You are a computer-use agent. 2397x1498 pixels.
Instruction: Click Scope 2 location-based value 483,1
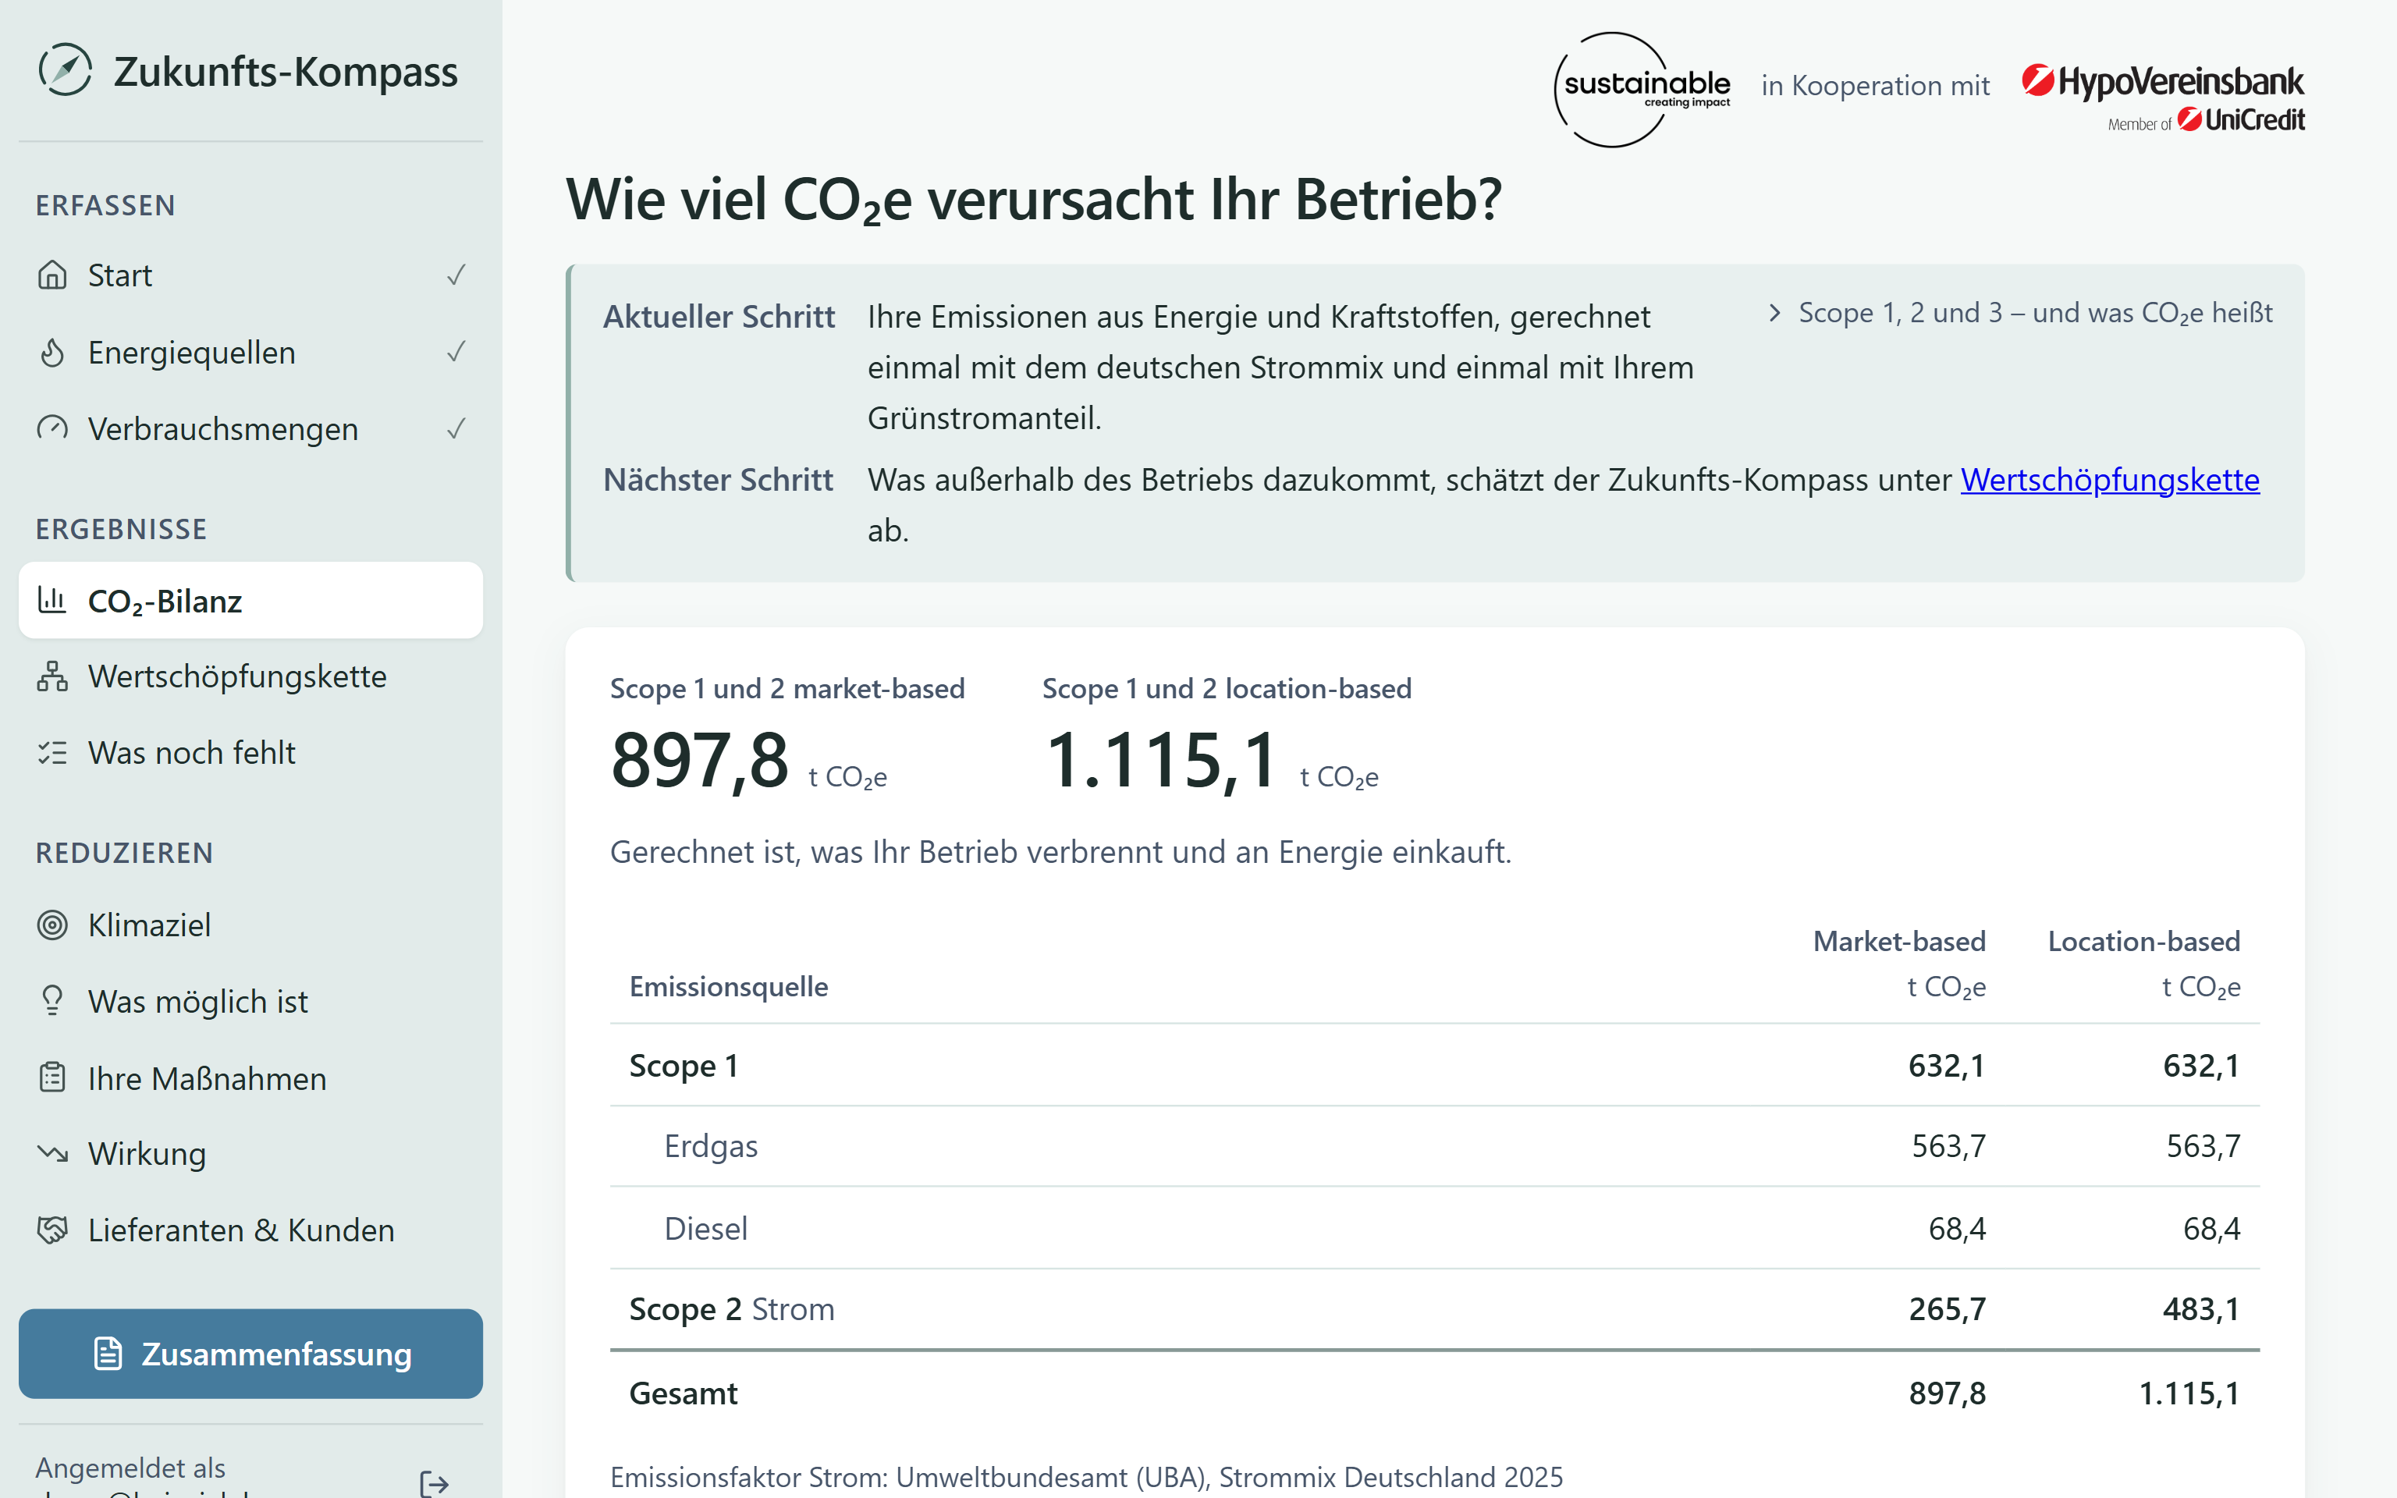2201,1308
